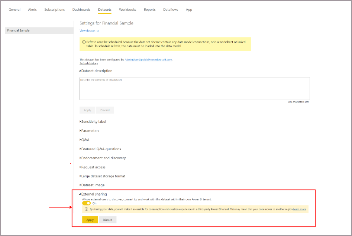Open Learn more in the sharing notice
The width and height of the screenshot is (352, 236).
tap(300, 209)
